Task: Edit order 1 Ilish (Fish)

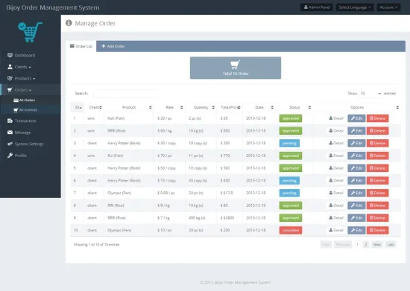Action: pos(356,118)
